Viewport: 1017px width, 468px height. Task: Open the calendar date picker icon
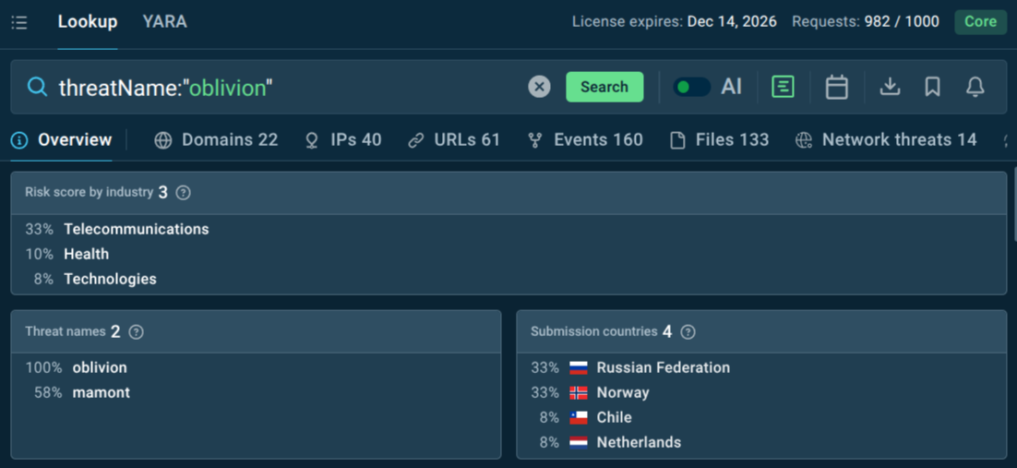pos(836,87)
